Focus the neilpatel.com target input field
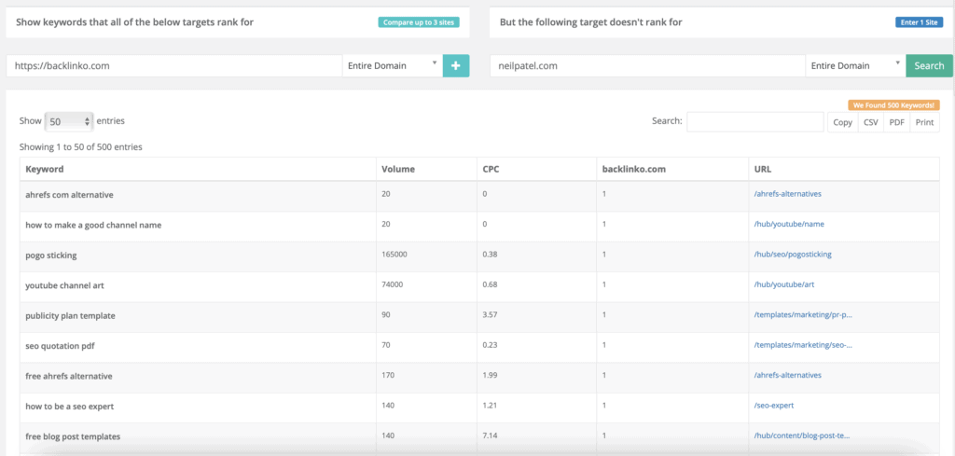Image resolution: width=955 pixels, height=456 pixels. tap(647, 66)
